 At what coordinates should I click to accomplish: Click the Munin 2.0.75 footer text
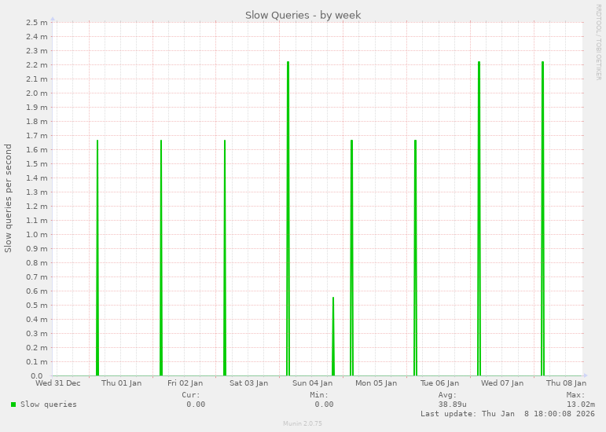[303, 423]
